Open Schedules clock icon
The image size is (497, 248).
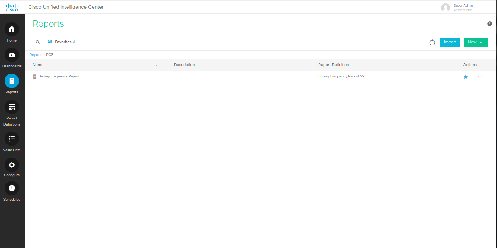coord(12,188)
